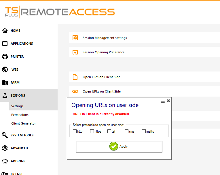Click the Add-Ons puzzle piece icon
This screenshot has height=175, width=220.
pyautogui.click(x=5, y=161)
